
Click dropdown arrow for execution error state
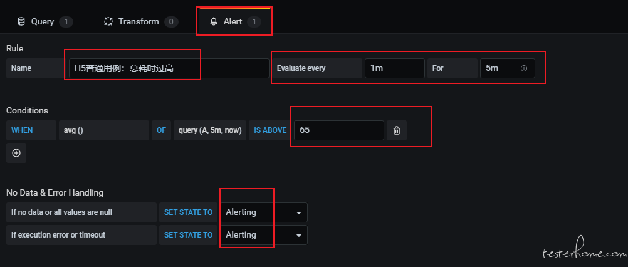[298, 236]
